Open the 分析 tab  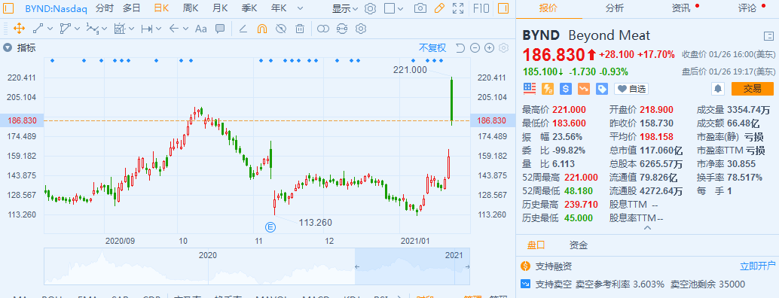click(x=615, y=8)
